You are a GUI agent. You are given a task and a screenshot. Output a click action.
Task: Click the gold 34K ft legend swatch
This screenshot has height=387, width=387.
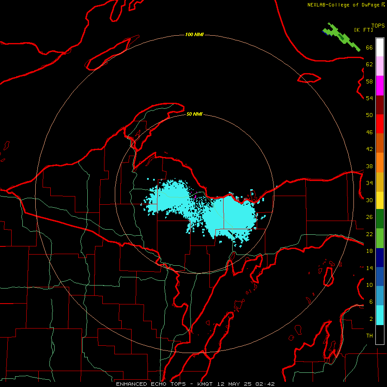tap(380, 182)
